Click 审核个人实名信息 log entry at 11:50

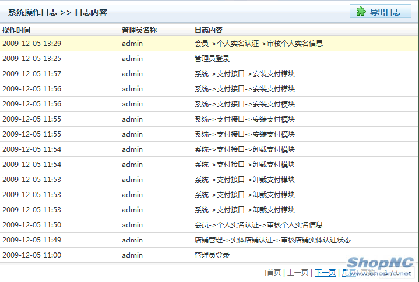pyautogui.click(x=259, y=224)
